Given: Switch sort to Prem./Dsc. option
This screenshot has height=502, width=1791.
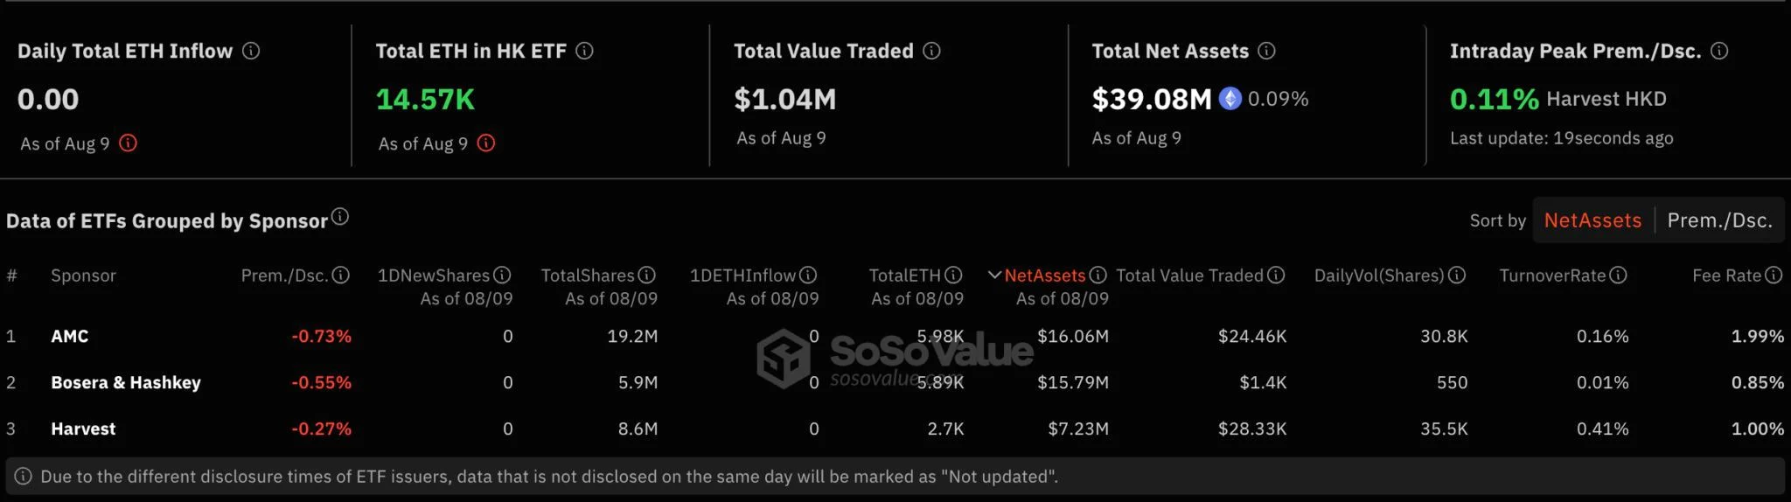Looking at the screenshot, I should (1719, 220).
